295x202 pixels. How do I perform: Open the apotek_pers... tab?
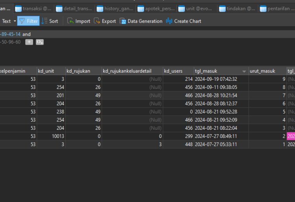tap(156, 9)
